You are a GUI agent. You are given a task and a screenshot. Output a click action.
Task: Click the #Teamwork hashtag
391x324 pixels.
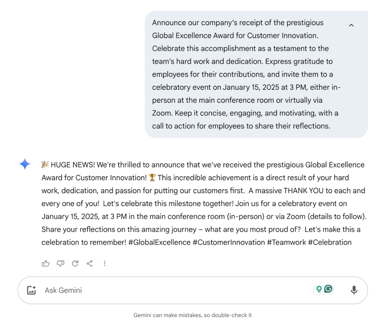[286, 242]
